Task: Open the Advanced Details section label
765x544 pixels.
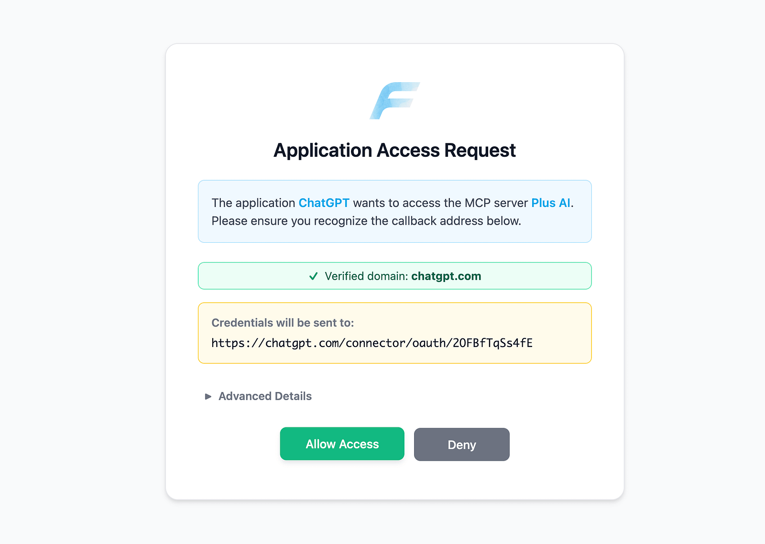Action: tap(265, 396)
